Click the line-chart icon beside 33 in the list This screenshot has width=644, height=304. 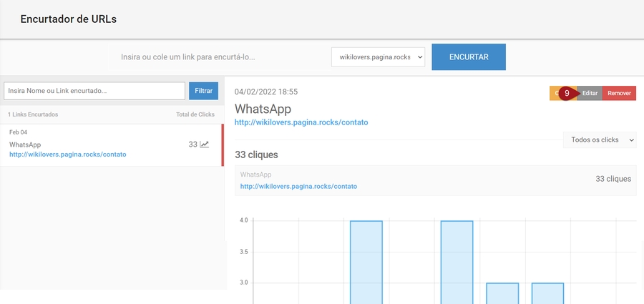(205, 144)
